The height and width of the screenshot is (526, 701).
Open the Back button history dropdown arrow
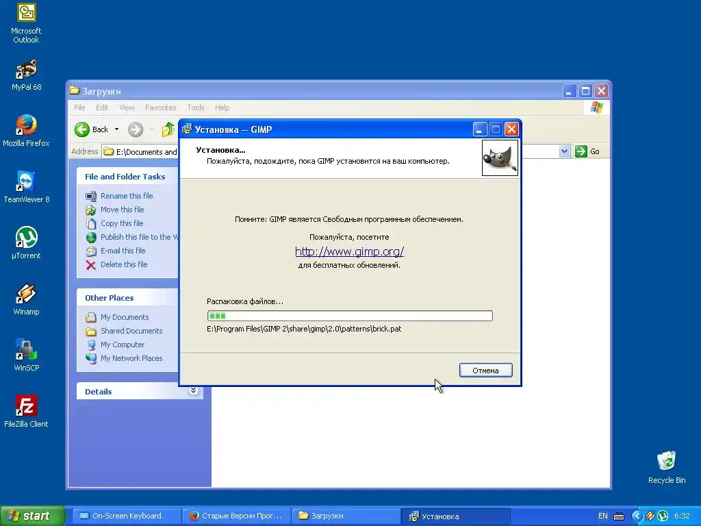pyautogui.click(x=116, y=129)
